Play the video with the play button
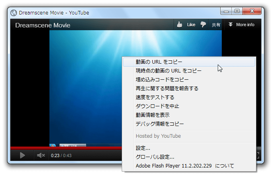 pos(22,155)
